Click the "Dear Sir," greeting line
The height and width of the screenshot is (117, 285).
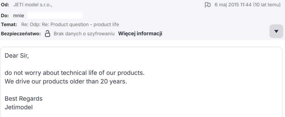pyautogui.click(x=17, y=56)
